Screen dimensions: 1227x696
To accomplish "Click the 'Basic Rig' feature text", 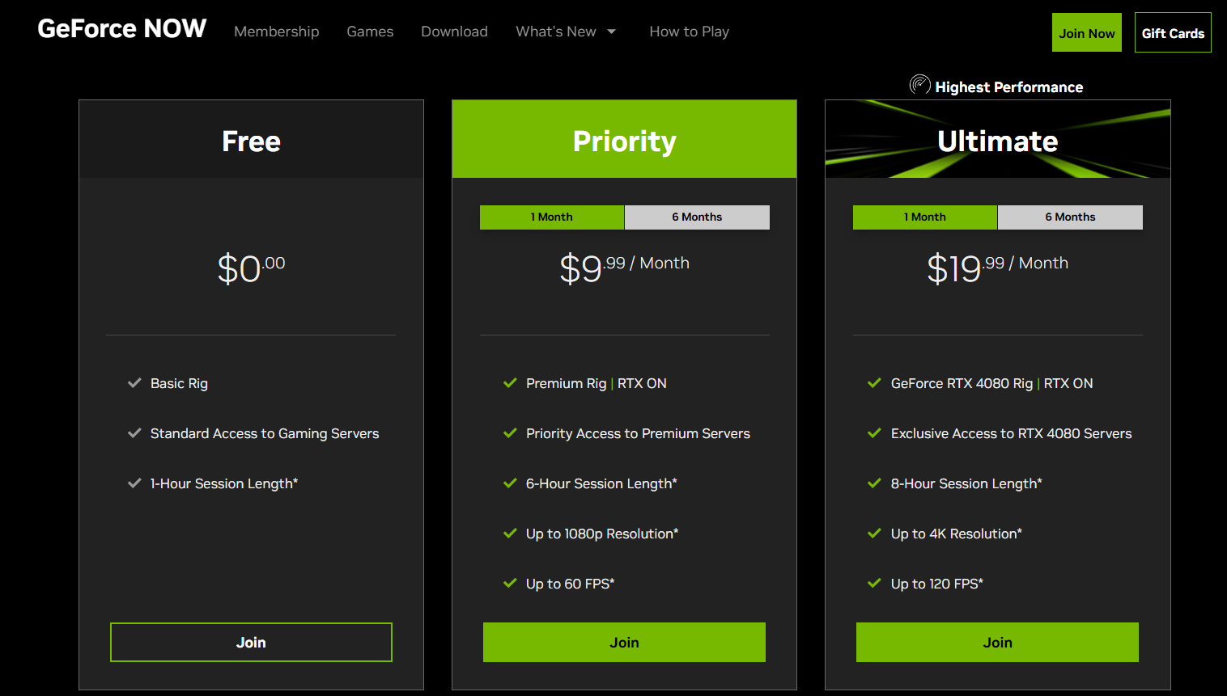I will coord(179,383).
